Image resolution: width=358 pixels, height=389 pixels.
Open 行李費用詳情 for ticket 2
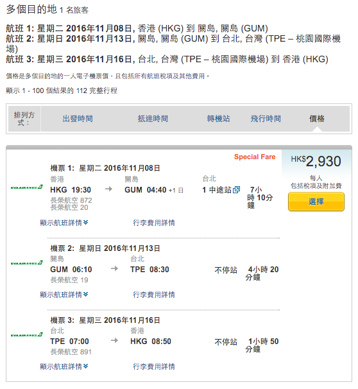[x=154, y=295]
